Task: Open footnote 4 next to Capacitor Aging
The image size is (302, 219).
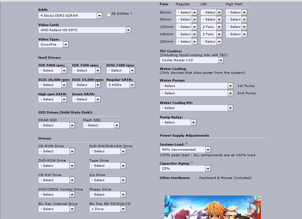Action: pyautogui.click(x=192, y=162)
